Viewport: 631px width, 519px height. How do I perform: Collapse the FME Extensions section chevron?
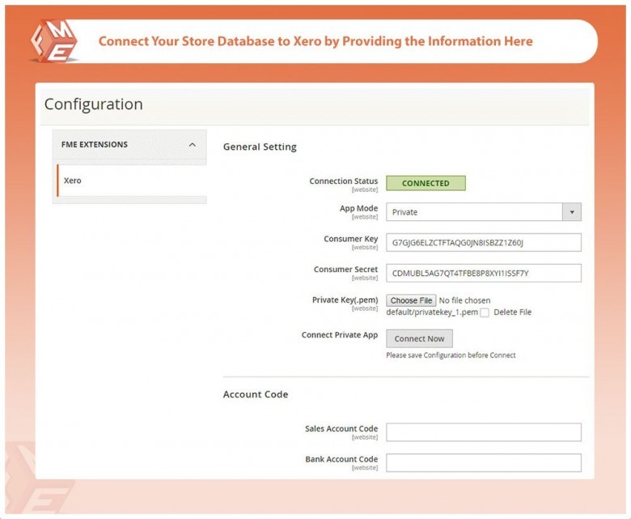[192, 145]
